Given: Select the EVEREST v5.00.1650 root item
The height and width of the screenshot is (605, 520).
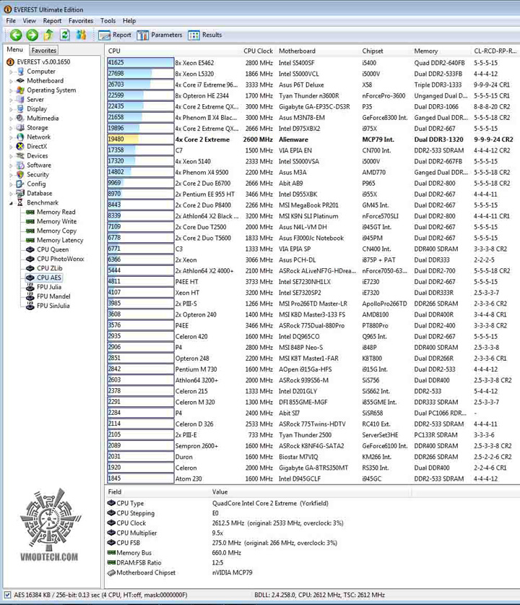Looking at the screenshot, I should 39,61.
